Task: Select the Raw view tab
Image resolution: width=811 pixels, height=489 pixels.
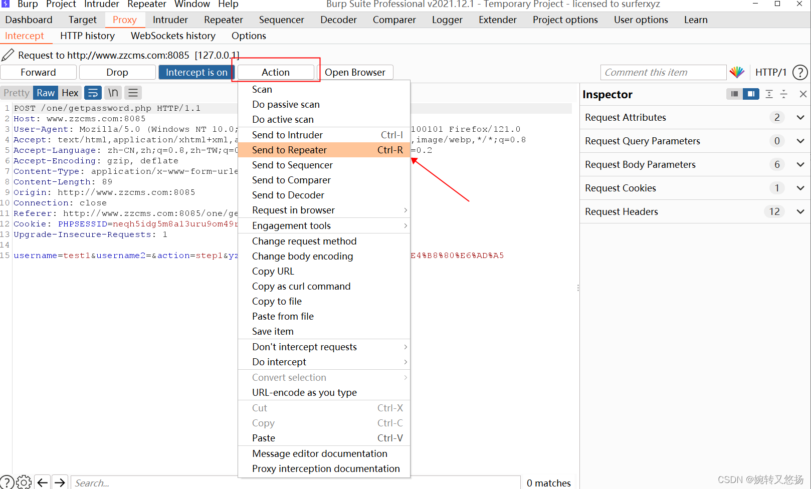Action: pos(46,93)
